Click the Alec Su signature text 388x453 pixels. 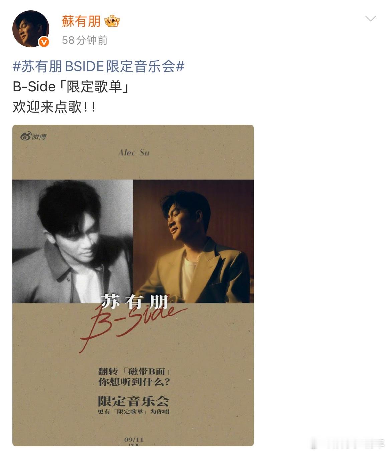click(134, 153)
